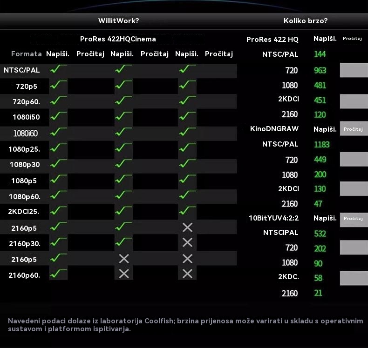Viewport: 368px width, 348px height.
Task: Open the WillItWork? section header
Action: [118, 21]
